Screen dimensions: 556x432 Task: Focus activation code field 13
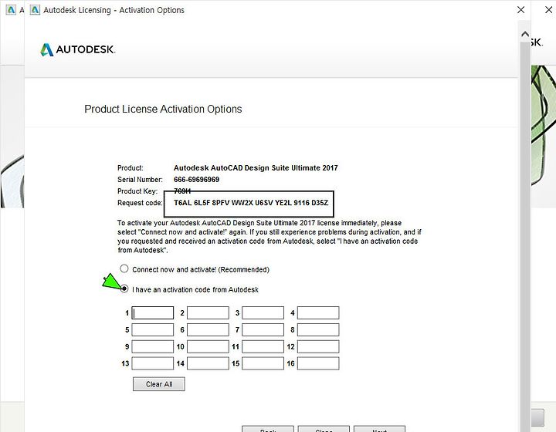coord(152,363)
